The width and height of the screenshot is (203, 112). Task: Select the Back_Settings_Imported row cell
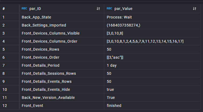coord(44,25)
